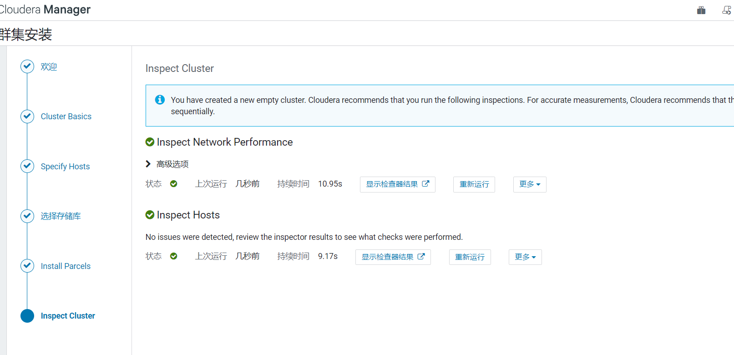Open the 更多 dropdown for Network Performance

(529, 184)
